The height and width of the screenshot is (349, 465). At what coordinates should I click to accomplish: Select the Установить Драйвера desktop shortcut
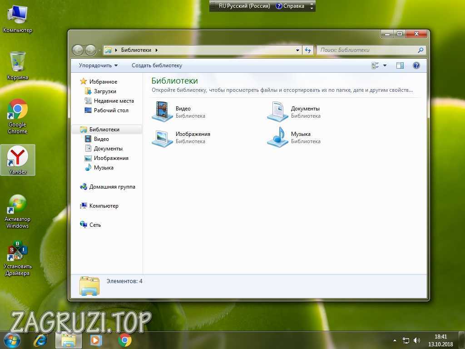coord(18,259)
